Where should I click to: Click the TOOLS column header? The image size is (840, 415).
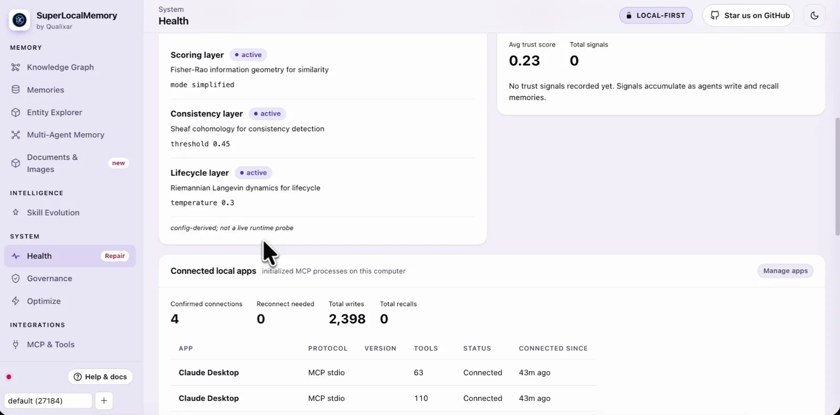point(426,348)
